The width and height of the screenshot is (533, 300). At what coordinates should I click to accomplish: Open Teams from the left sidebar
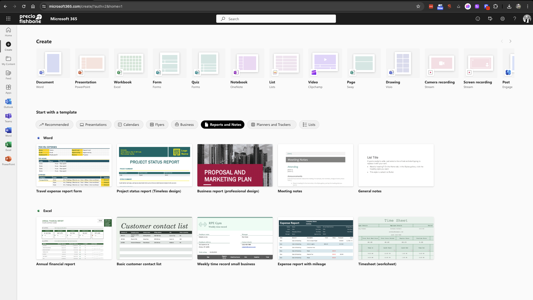pyautogui.click(x=8, y=118)
